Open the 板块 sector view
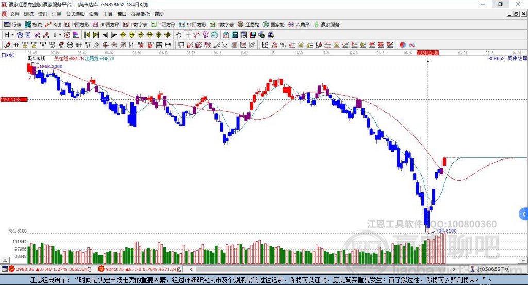528x285 pixels. (33, 25)
